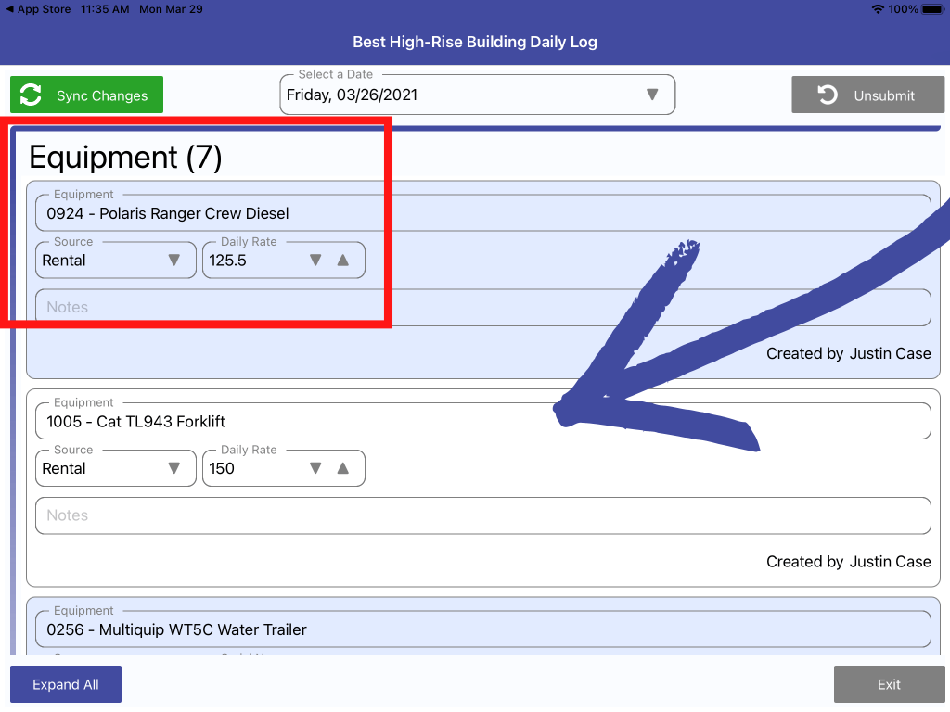Select the Polaris Ranger Crew Diesel equipment field
The image size is (950, 712).
pyautogui.click(x=482, y=213)
